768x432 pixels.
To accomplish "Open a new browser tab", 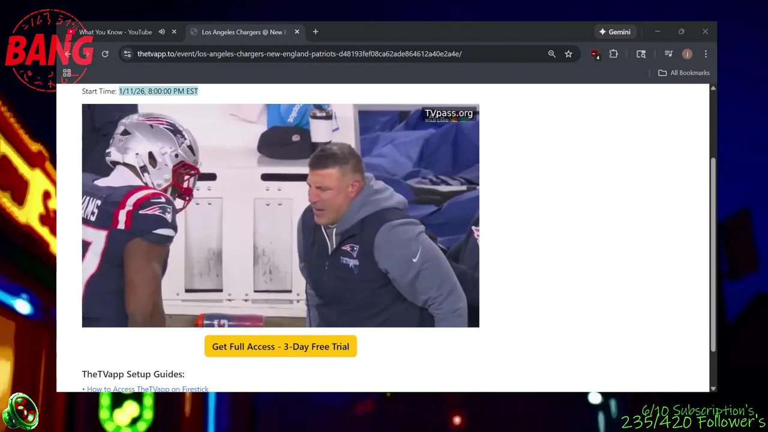I will (x=316, y=32).
